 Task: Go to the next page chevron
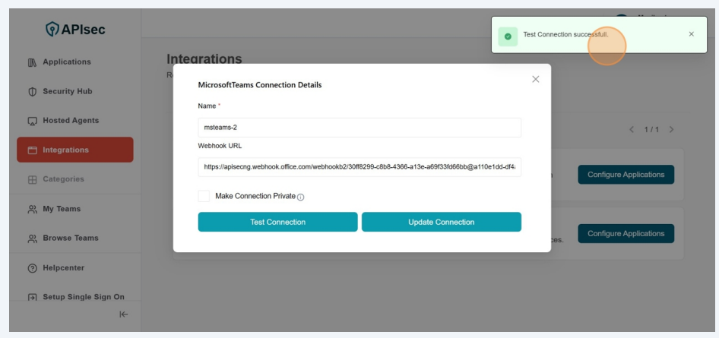(671, 129)
